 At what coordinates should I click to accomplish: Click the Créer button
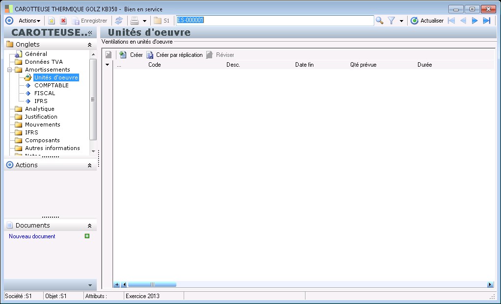131,55
